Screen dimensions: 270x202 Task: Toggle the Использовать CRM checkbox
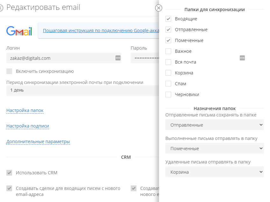(x=9, y=173)
